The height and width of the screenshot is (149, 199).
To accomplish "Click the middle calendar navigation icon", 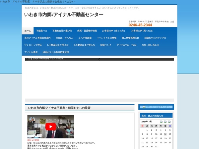I will pos(166,122).
